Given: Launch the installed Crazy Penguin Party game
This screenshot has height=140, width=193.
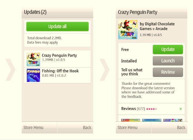Looking at the screenshot, I should click(168, 61).
